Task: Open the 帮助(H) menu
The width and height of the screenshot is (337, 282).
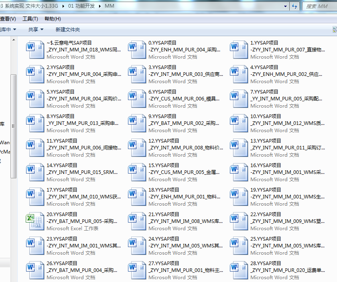Action: [x=53, y=19]
